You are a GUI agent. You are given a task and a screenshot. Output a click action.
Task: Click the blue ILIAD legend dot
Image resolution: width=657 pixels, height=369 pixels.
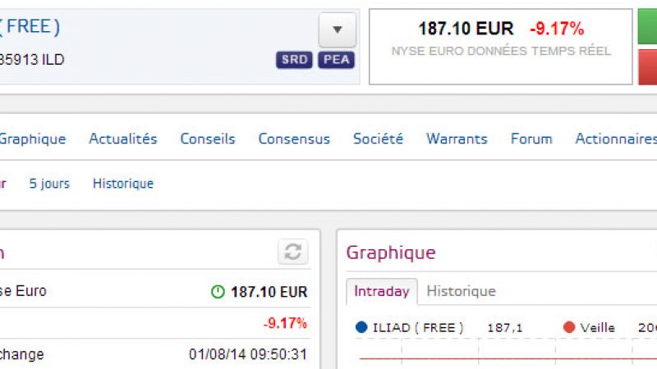coord(361,327)
